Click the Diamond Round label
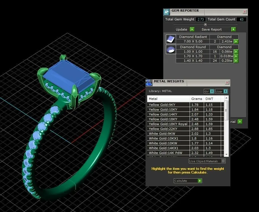The image size is (259, 212). 193,47
